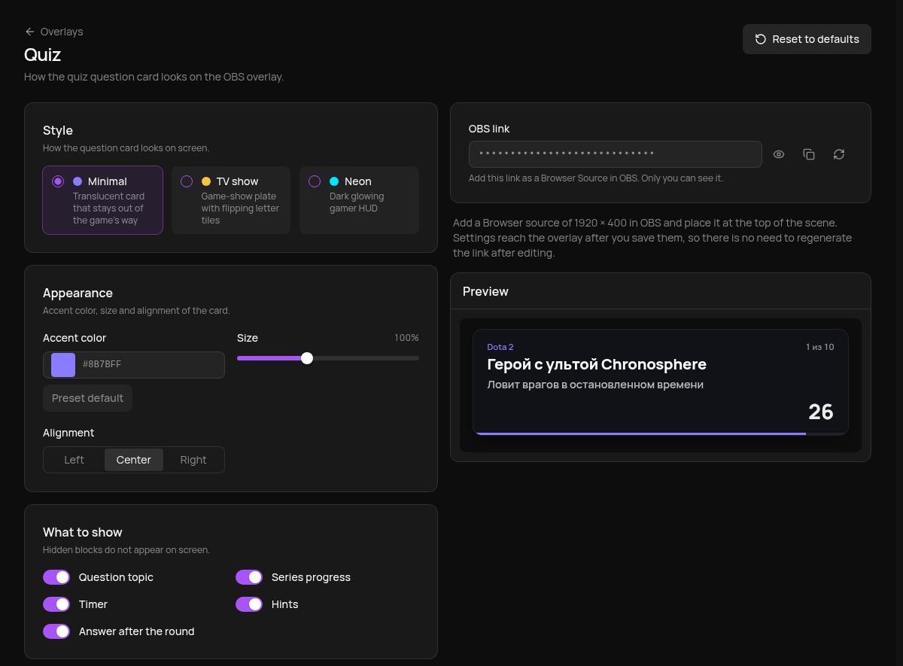Click the 'Ловит врагов в остановленном времени' hint
Image resolution: width=903 pixels, height=666 pixels.
point(595,385)
